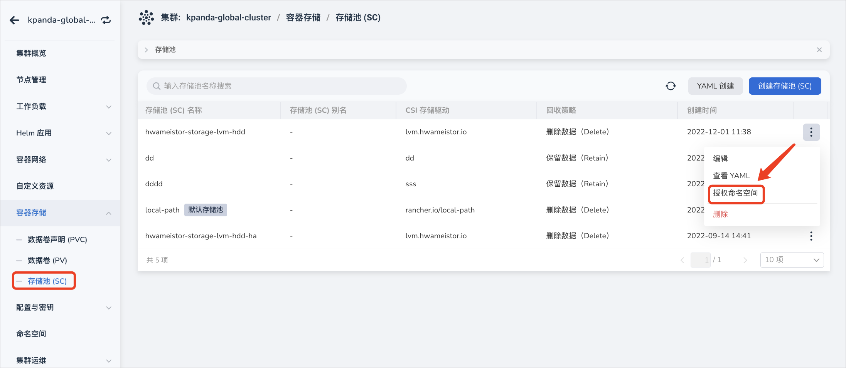Open actions menu for hwameistor-storage-lvm-hdd row
The width and height of the screenshot is (846, 368).
811,132
